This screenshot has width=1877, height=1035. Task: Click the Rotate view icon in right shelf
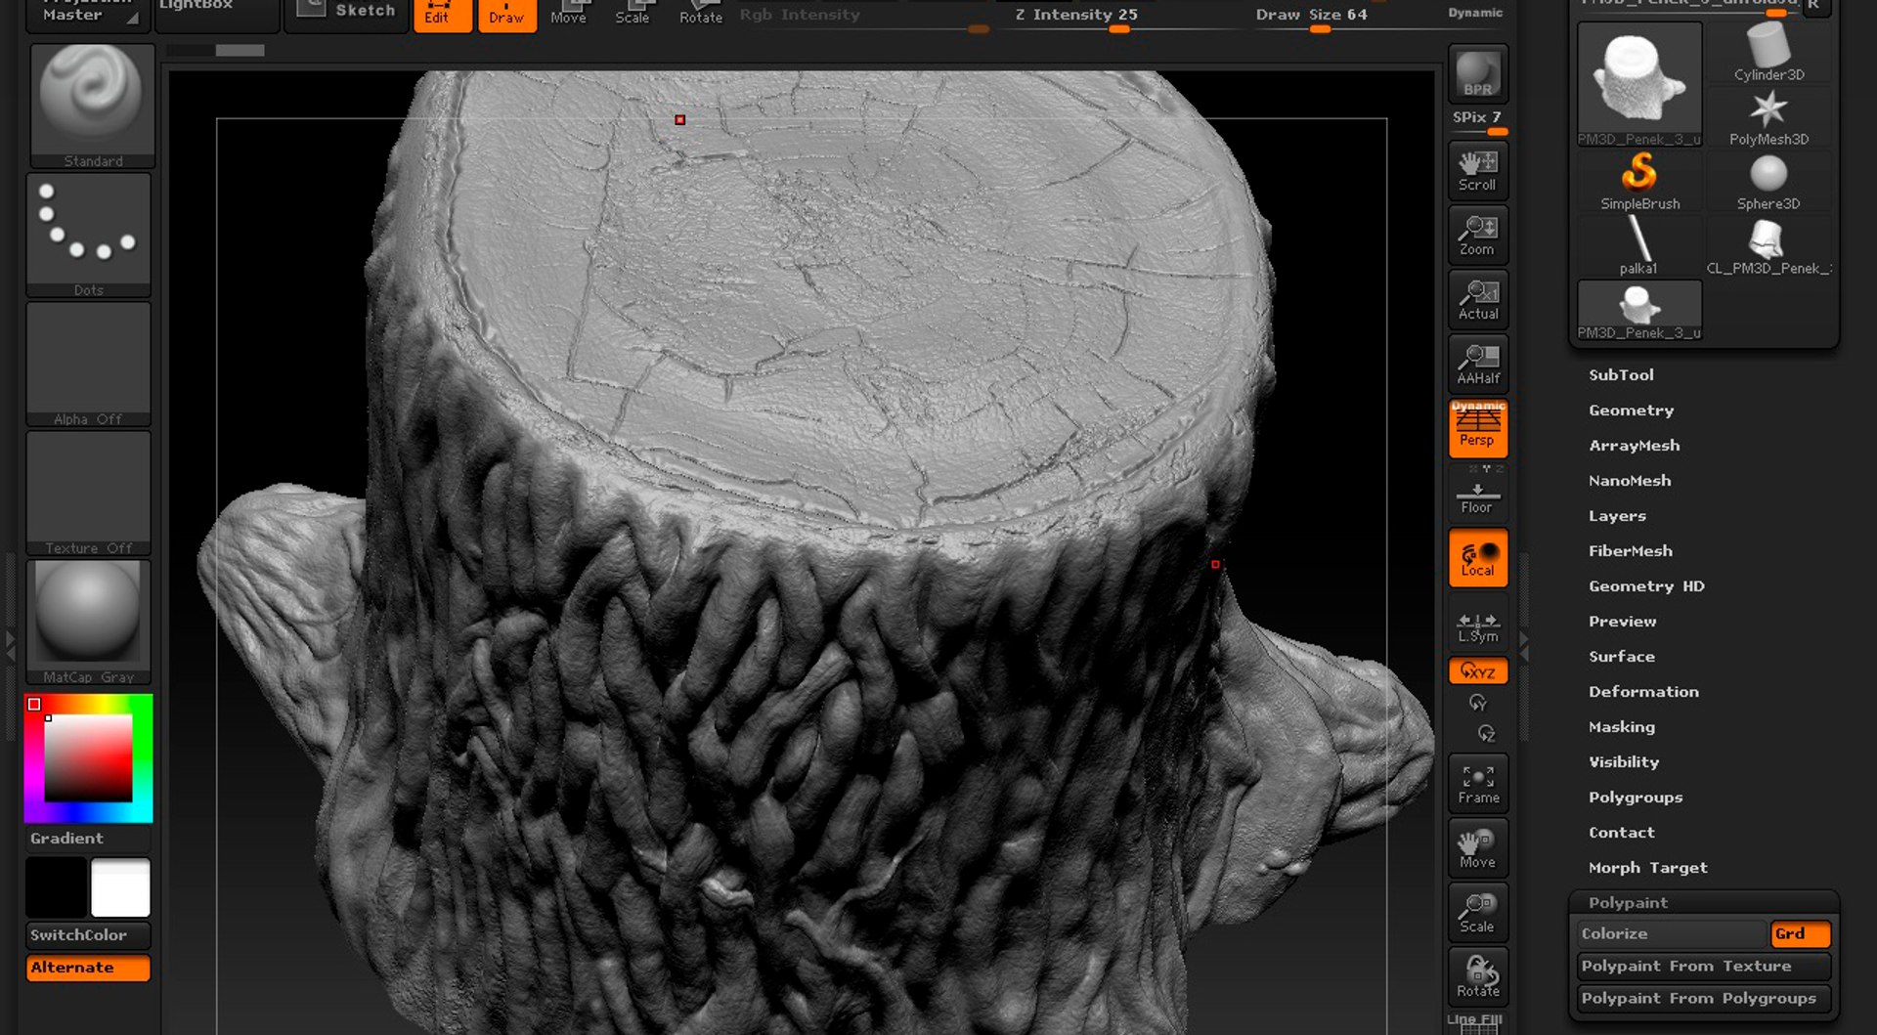tap(1477, 976)
